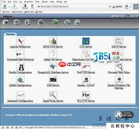The width and height of the screenshot is (139, 129).
Task: Open the Others category icon
Action: [77, 22]
